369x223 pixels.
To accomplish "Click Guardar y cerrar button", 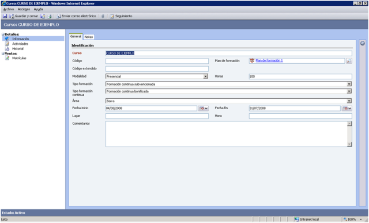I will pyautogui.click(x=24, y=16).
